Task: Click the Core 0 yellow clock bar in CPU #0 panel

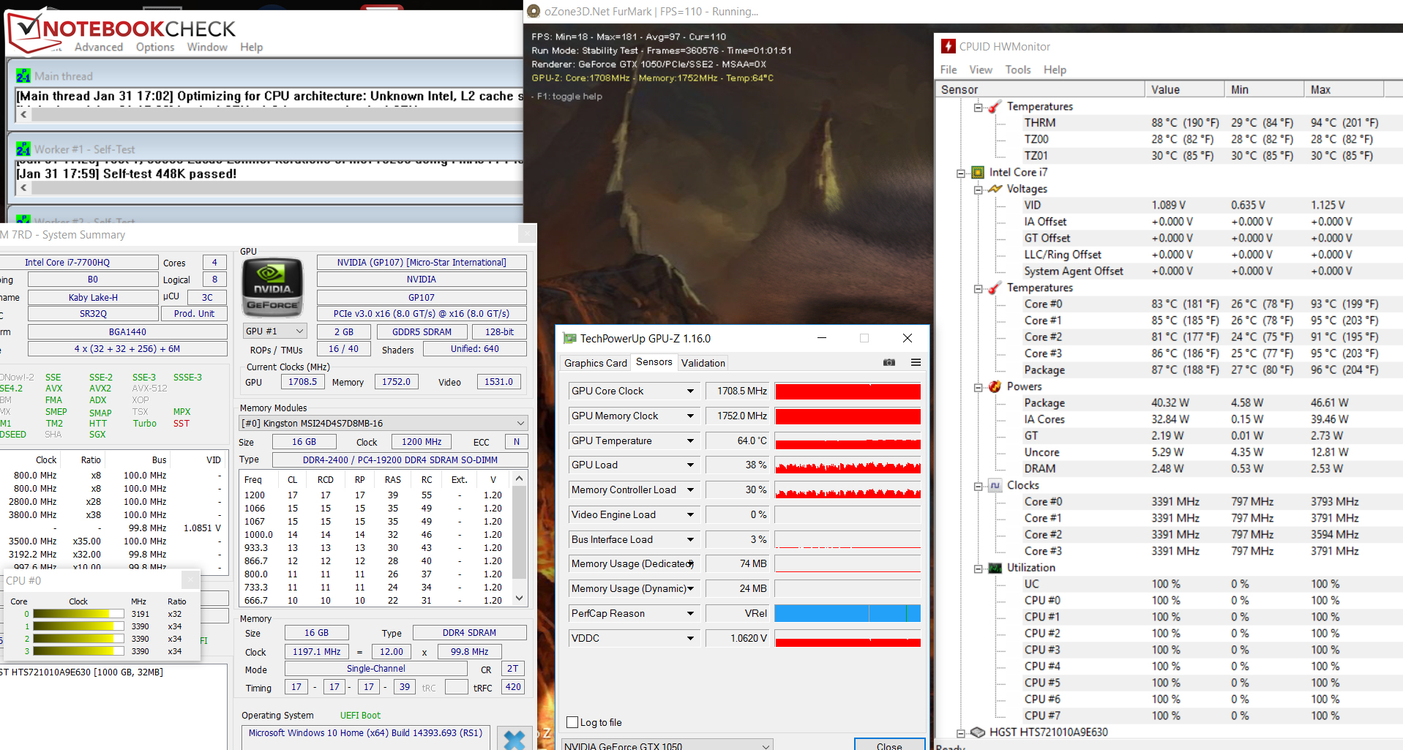Action: click(x=78, y=614)
